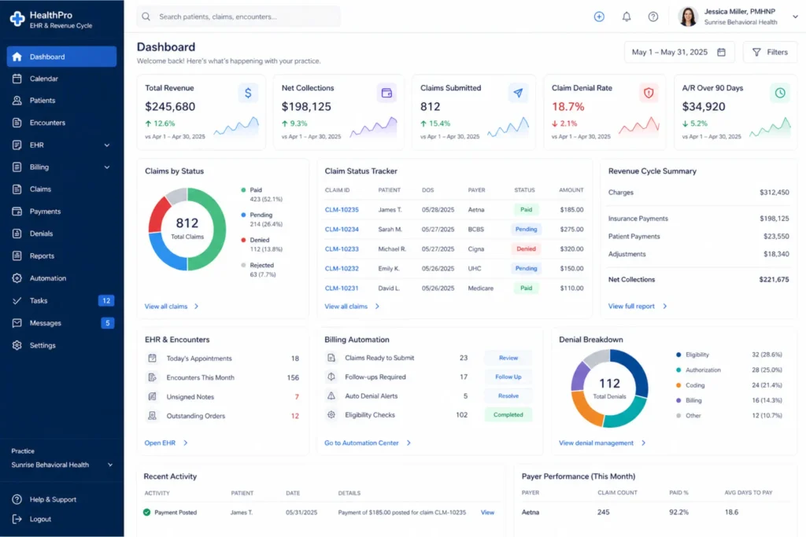The height and width of the screenshot is (537, 806).
Task: Click the dollar icon on Total Revenue card
Action: [x=248, y=92]
